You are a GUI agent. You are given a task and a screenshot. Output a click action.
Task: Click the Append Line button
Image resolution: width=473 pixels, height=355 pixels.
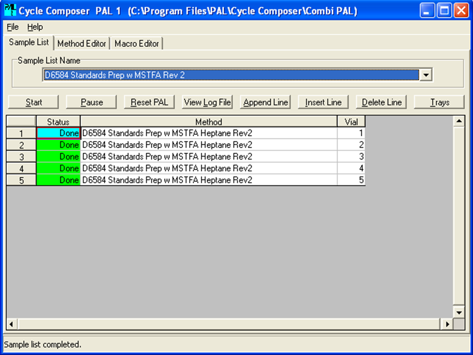point(265,102)
